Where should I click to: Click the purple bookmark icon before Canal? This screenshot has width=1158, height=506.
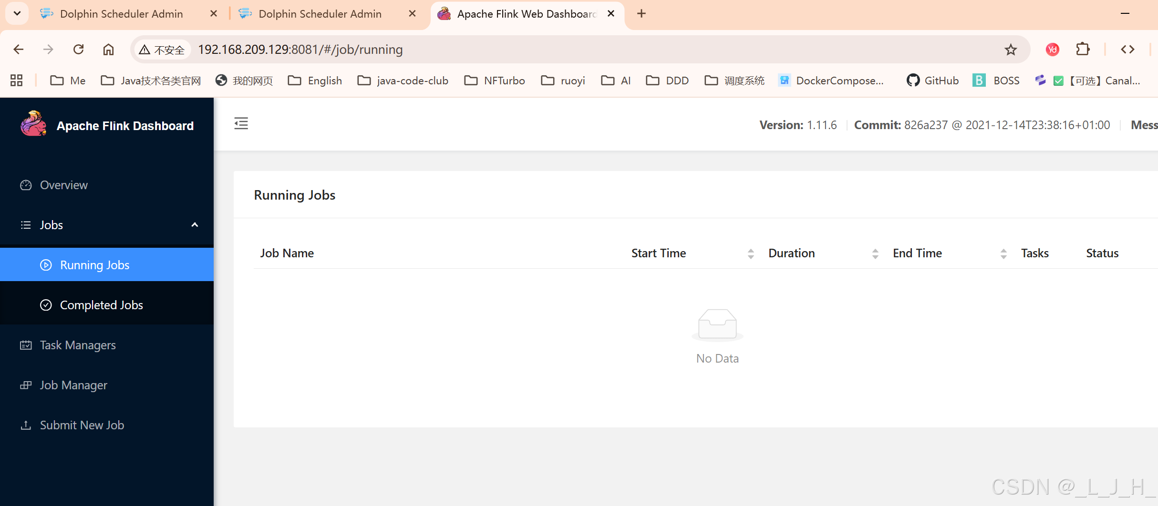[x=1040, y=81]
